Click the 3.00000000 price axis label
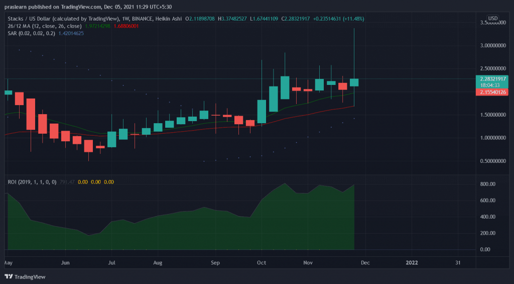This screenshot has height=284, width=514. [494, 45]
